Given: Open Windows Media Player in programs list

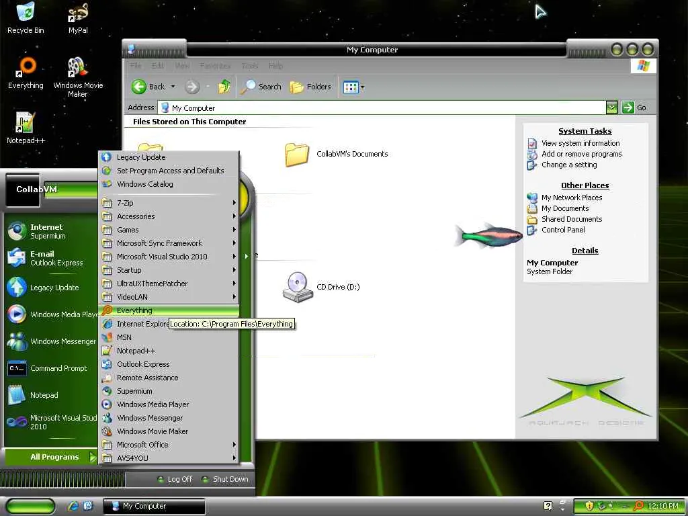Looking at the screenshot, I should tap(169, 404).
